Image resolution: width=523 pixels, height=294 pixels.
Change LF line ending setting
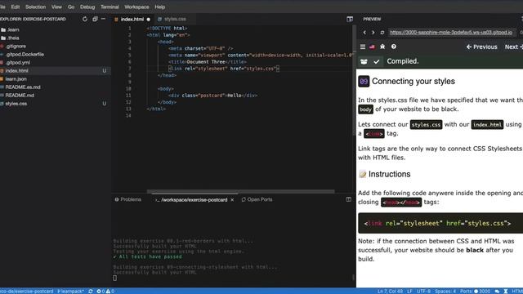(409, 291)
